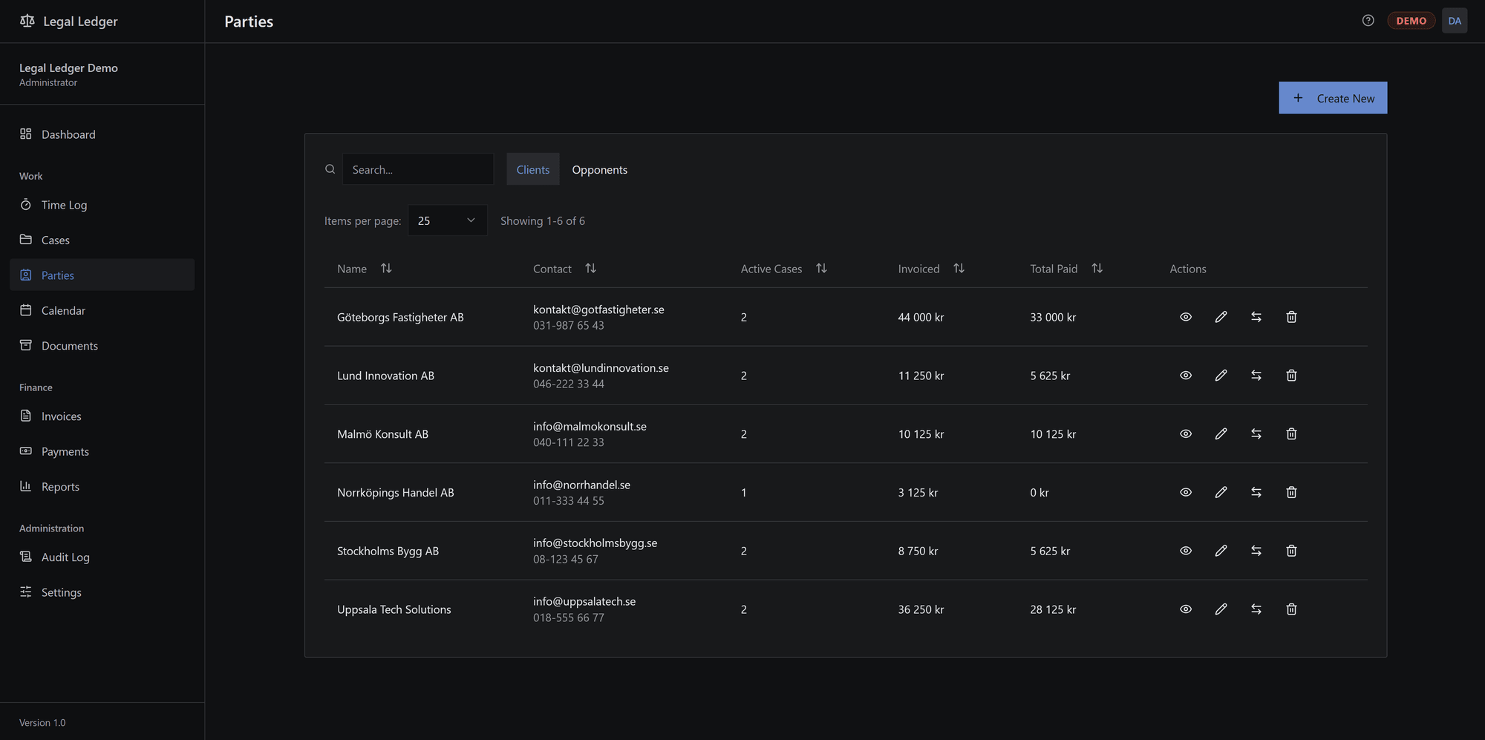1485x740 pixels.
Task: Open Reports from the sidebar
Action: pyautogui.click(x=102, y=487)
